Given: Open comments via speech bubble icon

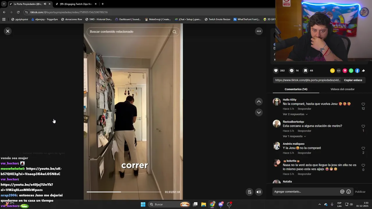Looking at the screenshot, I should (291, 71).
